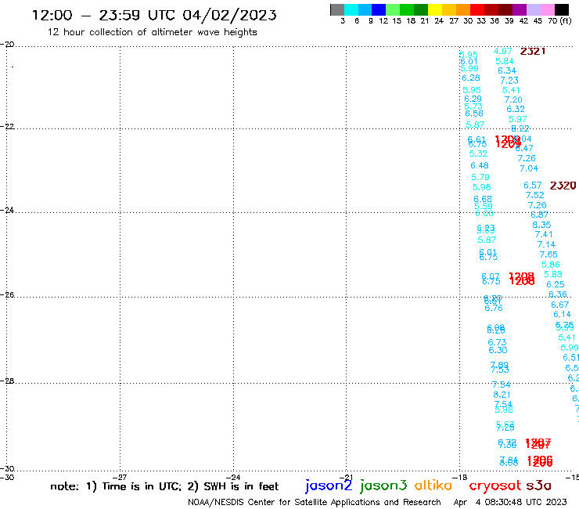
Task: Select the wave height value 8.21
Action: coord(502,395)
